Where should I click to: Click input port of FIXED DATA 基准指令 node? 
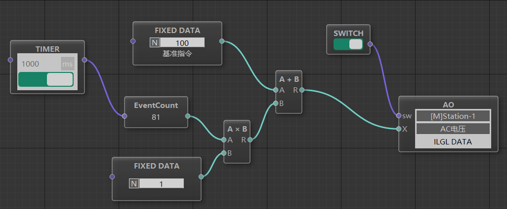[132, 41]
